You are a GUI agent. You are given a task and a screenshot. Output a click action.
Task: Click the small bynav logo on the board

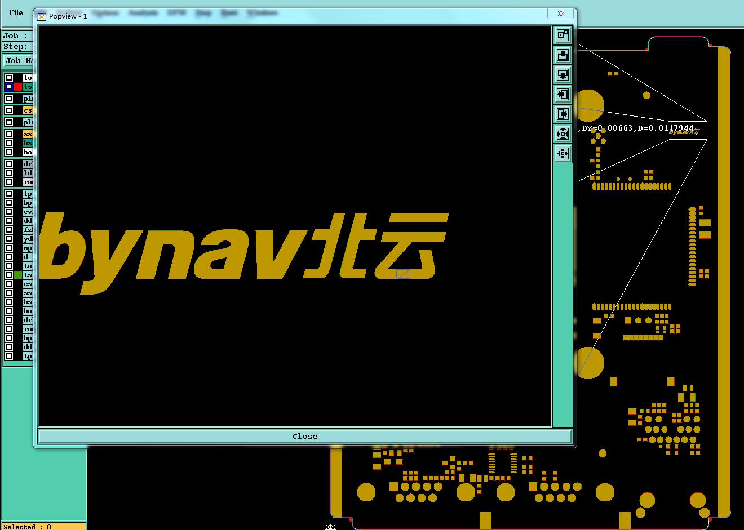tap(685, 131)
